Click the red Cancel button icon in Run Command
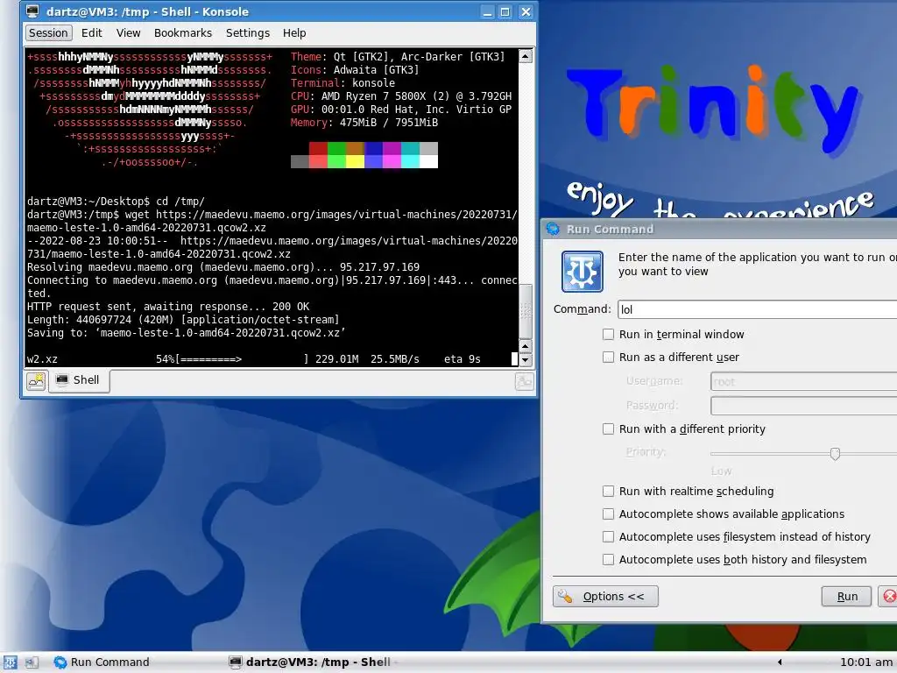897x673 pixels. click(888, 596)
